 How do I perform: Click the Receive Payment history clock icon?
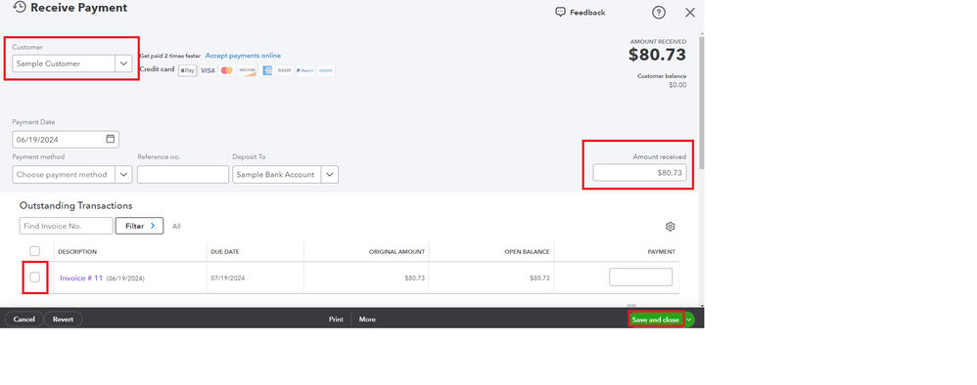click(x=20, y=8)
